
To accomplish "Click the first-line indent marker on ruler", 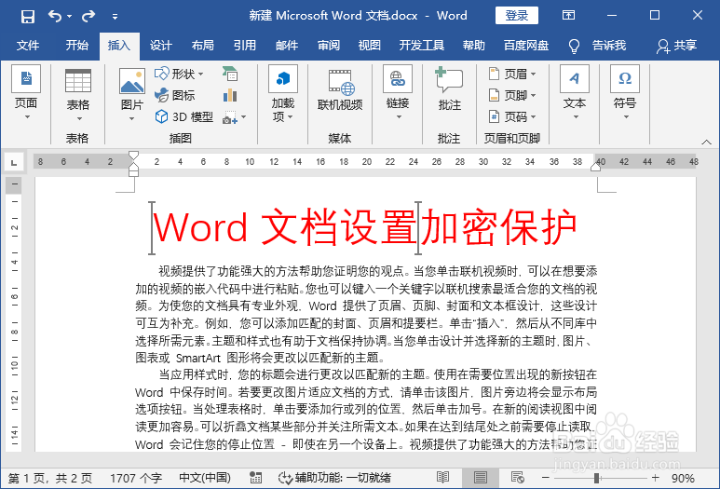I will tap(133, 156).
